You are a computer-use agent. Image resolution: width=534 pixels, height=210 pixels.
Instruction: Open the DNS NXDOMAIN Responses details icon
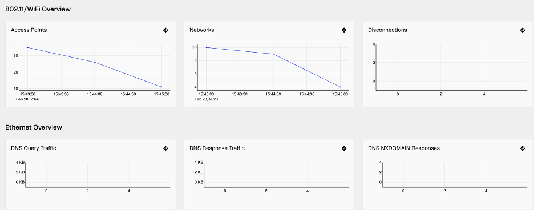[523, 148]
